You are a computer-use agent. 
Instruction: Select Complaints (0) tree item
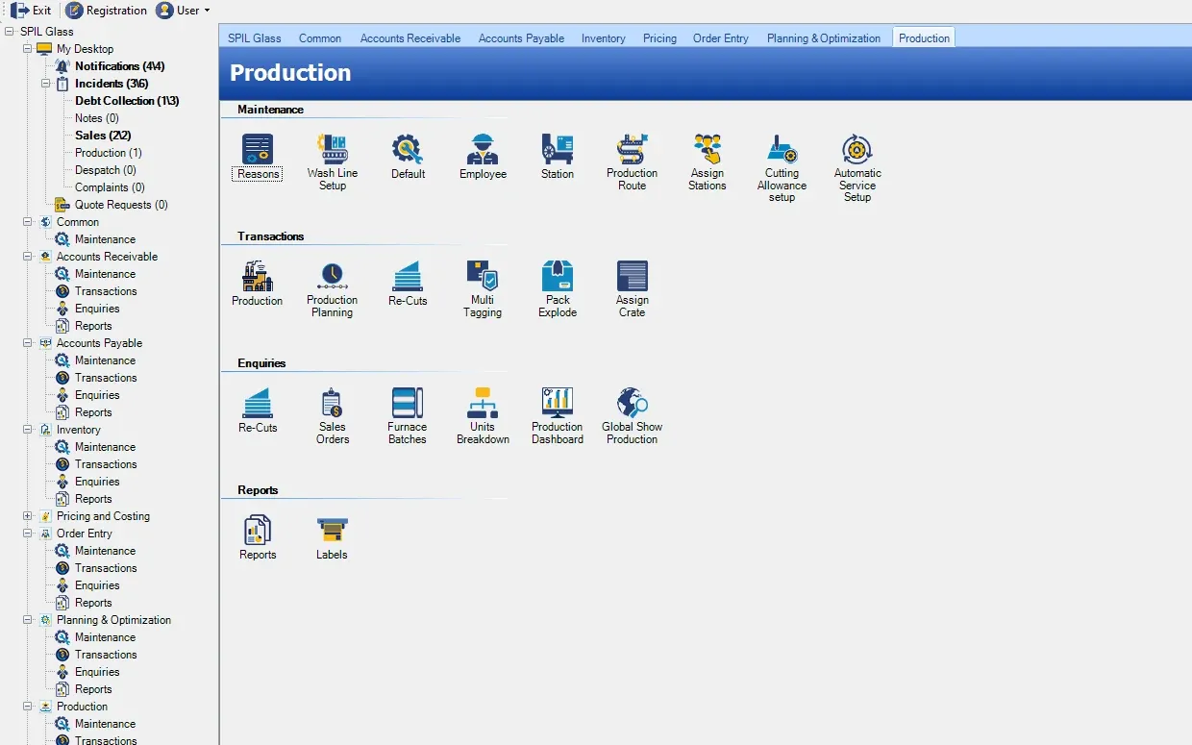click(x=110, y=187)
